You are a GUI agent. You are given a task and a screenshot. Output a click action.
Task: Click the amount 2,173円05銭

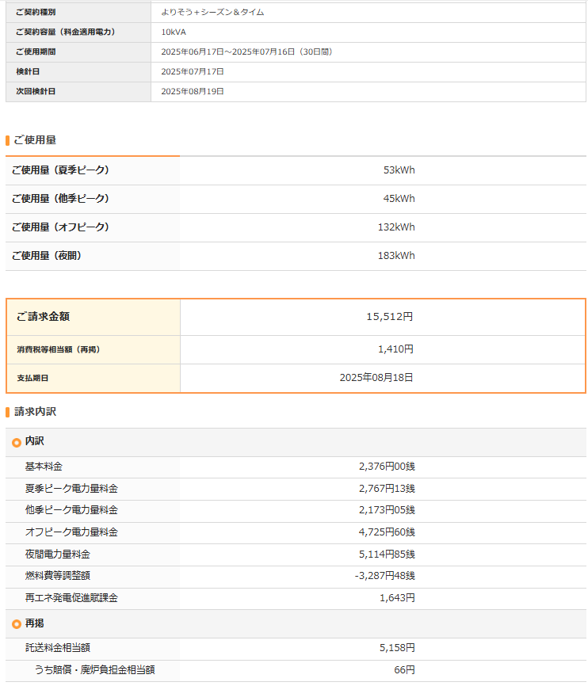tap(387, 509)
